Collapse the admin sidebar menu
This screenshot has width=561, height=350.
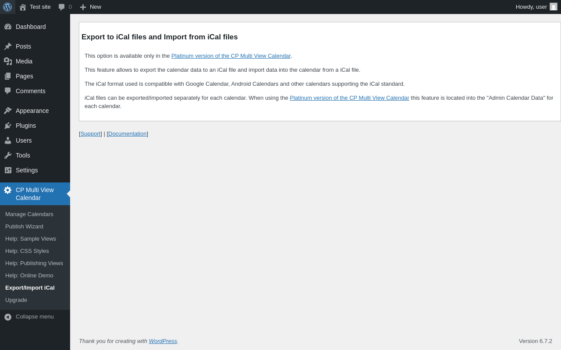[x=35, y=317]
